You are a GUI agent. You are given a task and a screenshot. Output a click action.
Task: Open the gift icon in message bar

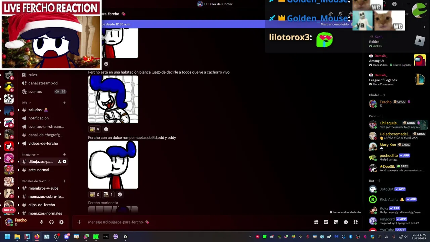[x=316, y=222]
